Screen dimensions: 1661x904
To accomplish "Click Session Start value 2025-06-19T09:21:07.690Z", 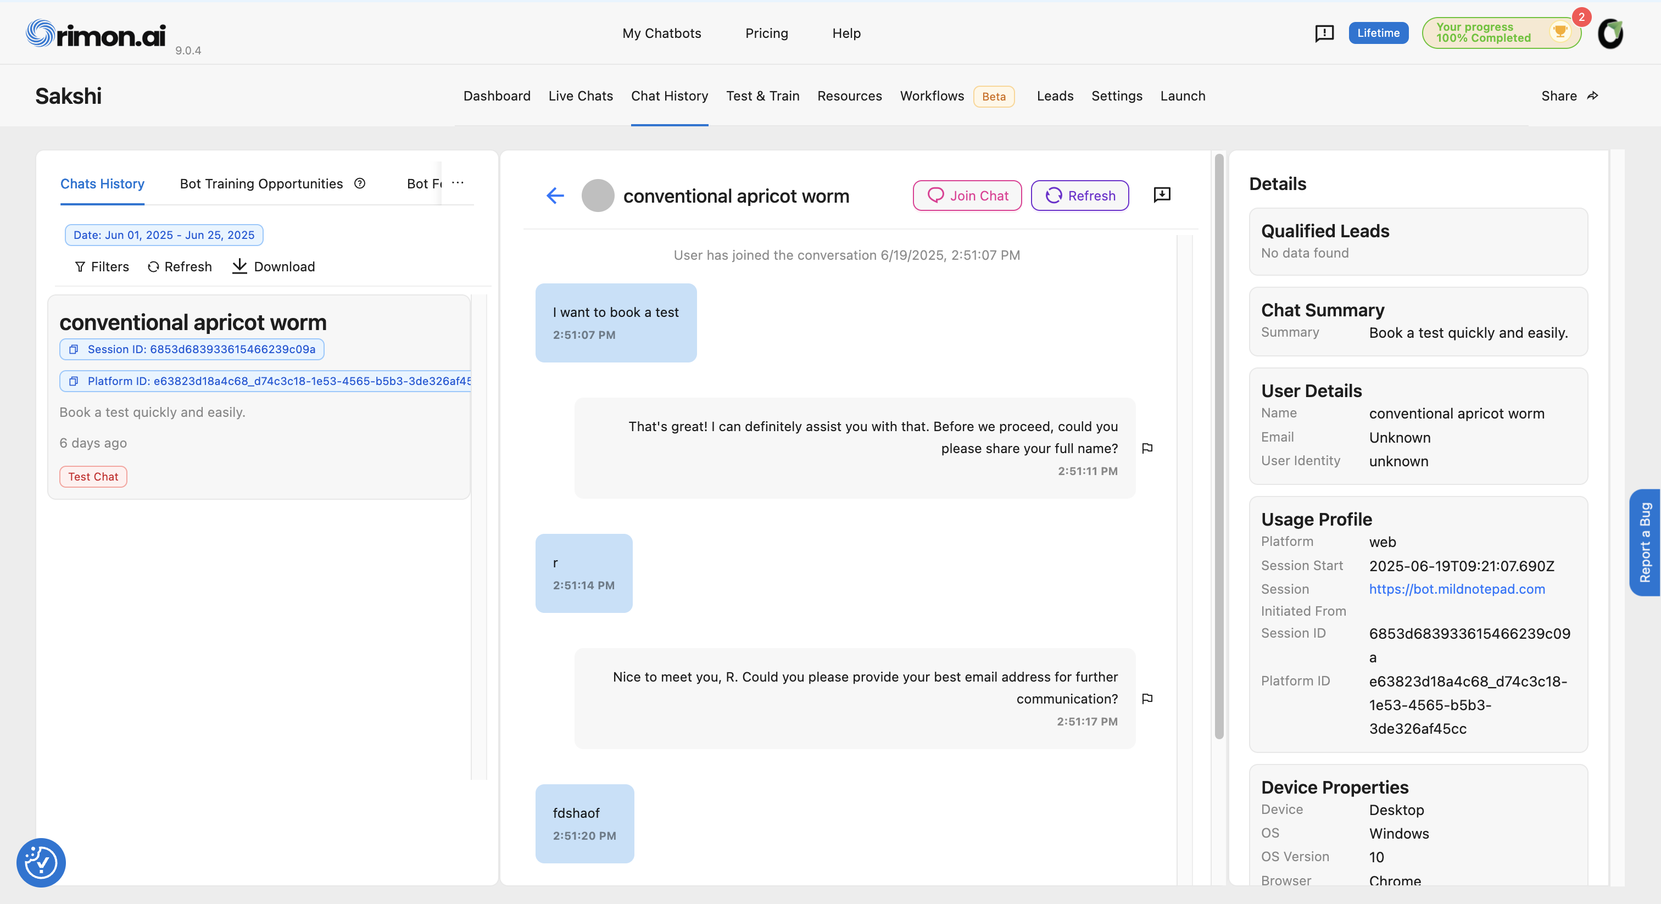I will pos(1461,566).
